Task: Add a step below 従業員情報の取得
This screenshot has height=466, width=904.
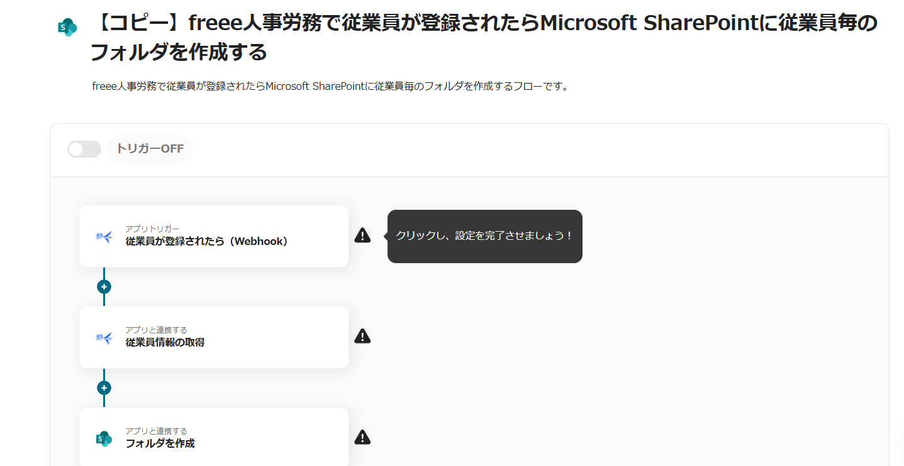Action: [104, 387]
